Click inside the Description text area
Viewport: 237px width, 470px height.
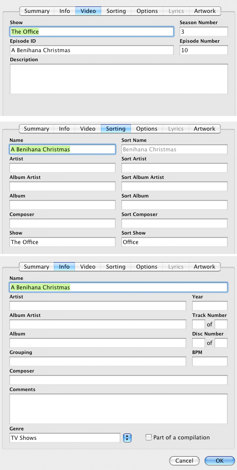coord(118,79)
